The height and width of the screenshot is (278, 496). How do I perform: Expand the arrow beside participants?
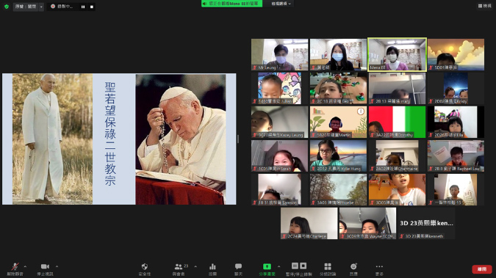(195, 266)
